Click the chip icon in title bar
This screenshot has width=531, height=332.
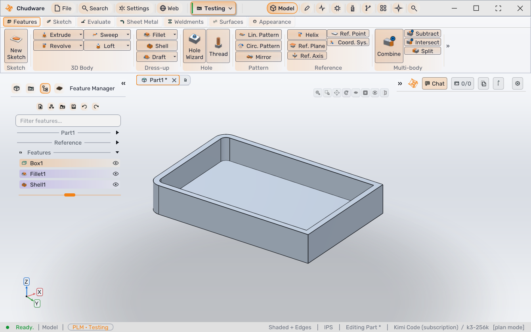tap(337, 8)
